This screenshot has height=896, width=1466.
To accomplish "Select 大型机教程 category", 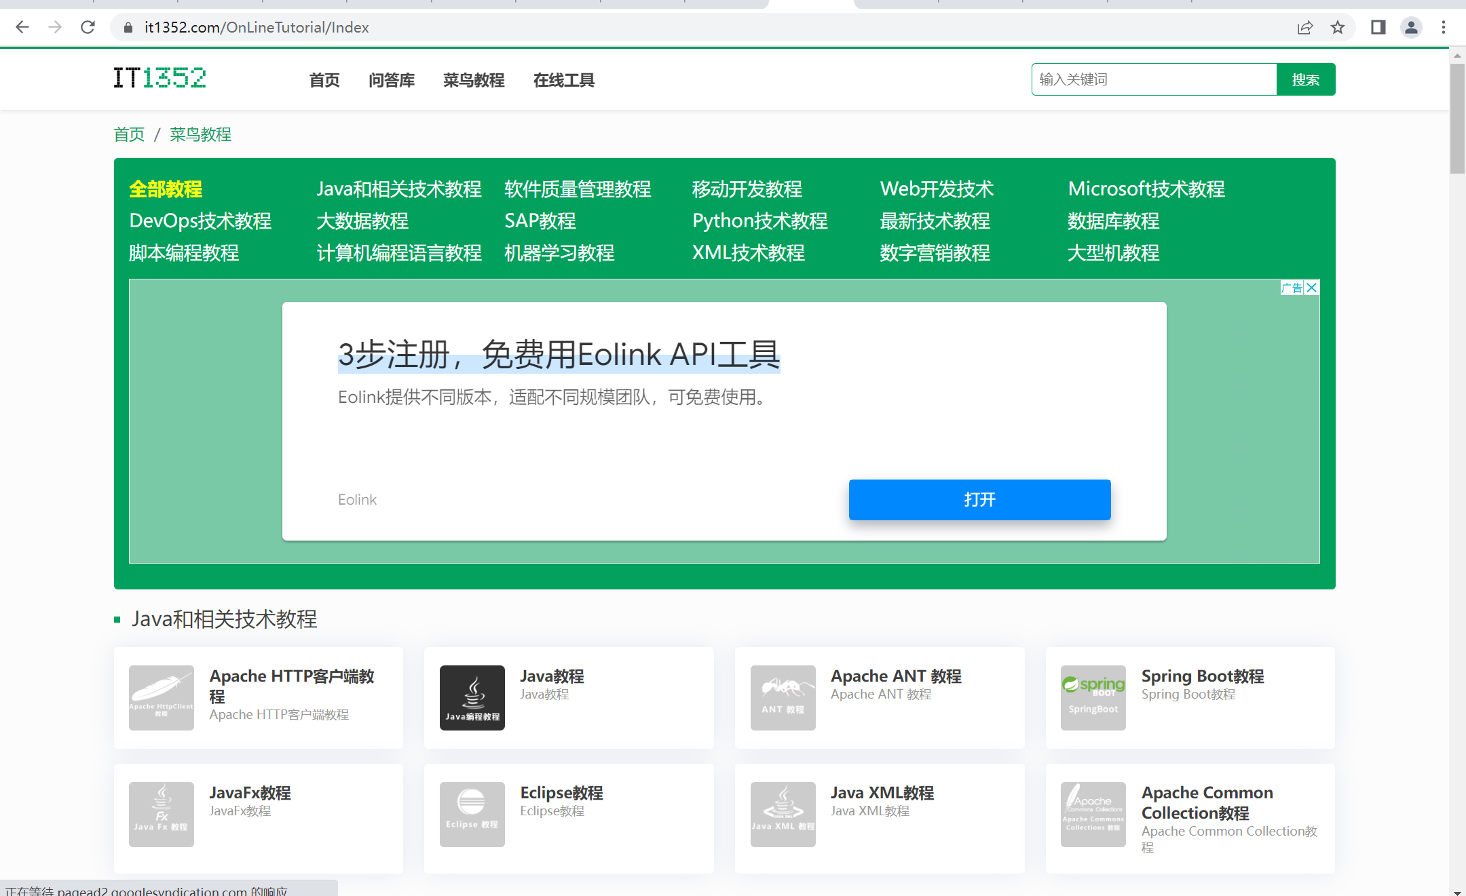I will [x=1114, y=253].
